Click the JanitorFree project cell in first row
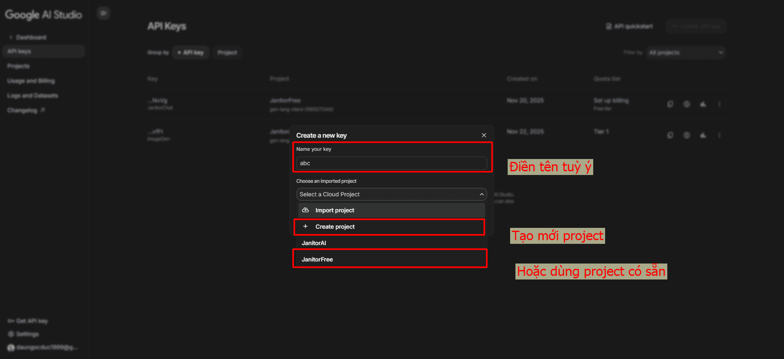Viewport: 784px width, 359px height. [x=285, y=100]
